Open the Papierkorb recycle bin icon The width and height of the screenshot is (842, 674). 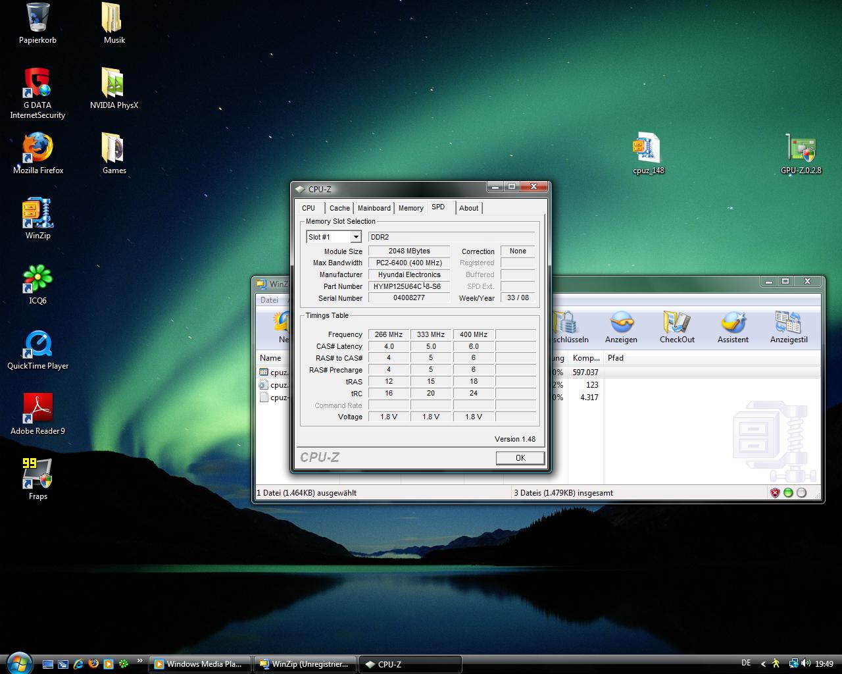click(37, 18)
